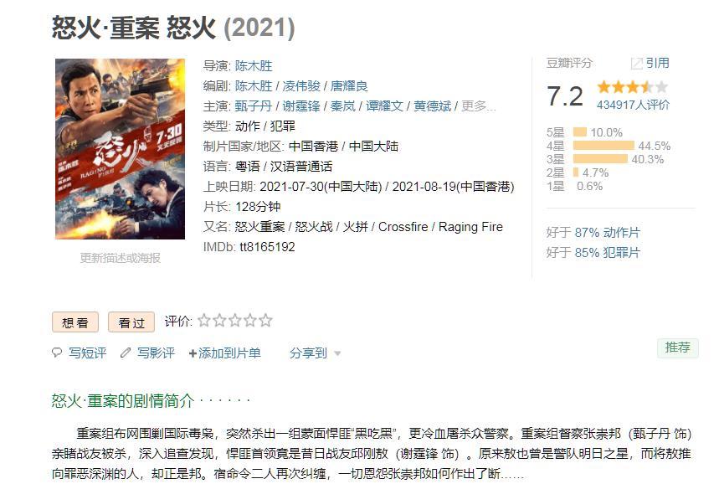Open the movie poster thumbnail
Screen dimensions: 719x484
(x=121, y=149)
